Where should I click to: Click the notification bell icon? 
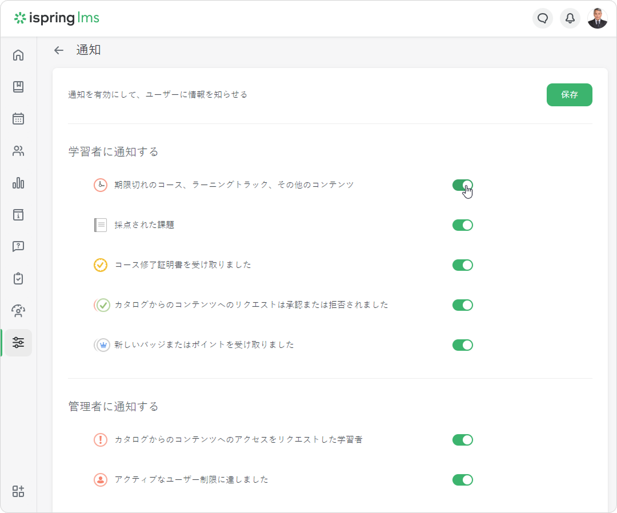pyautogui.click(x=570, y=18)
